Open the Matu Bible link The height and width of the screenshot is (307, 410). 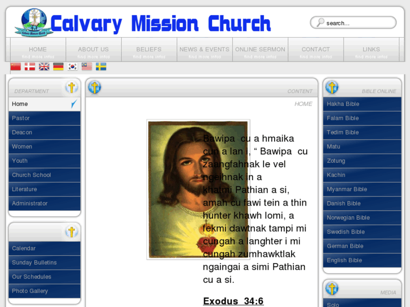362,146
